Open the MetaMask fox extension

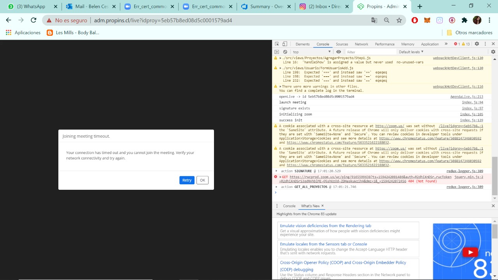(427, 20)
